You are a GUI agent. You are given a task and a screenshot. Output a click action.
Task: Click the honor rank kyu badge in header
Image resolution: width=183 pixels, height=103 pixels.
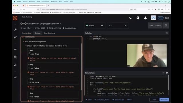[x=161, y=18]
